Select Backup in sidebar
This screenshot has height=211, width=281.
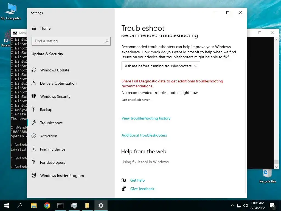(46, 110)
